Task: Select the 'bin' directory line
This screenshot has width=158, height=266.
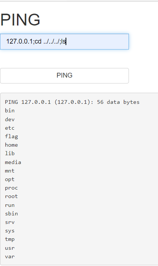Action: click(x=10, y=110)
